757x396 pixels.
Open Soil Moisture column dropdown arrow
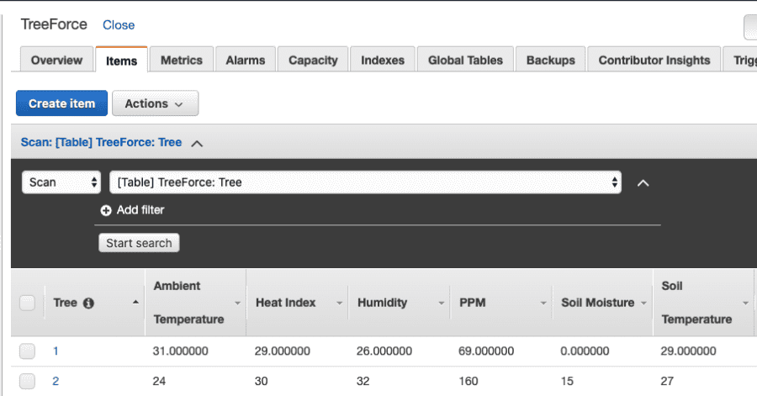coord(643,304)
